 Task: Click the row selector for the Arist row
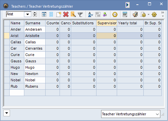tap(7, 36)
